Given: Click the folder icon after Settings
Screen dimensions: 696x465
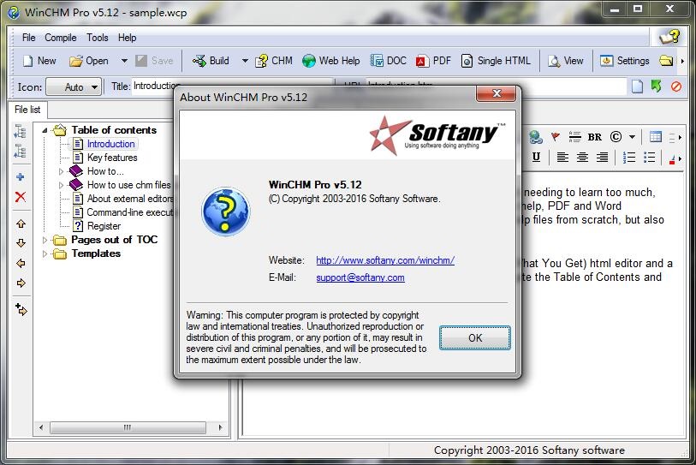Looking at the screenshot, I should (x=666, y=61).
